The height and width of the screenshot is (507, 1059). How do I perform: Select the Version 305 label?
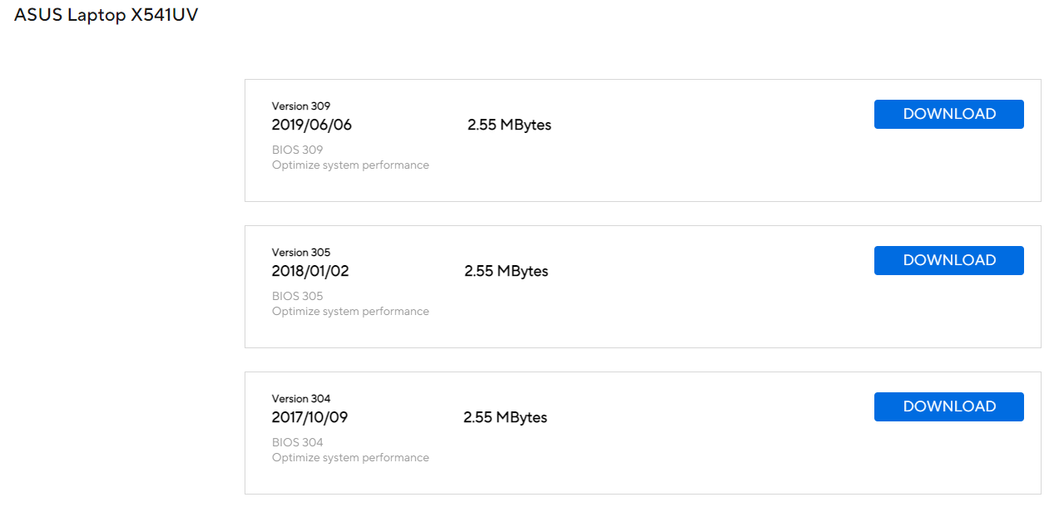click(301, 253)
